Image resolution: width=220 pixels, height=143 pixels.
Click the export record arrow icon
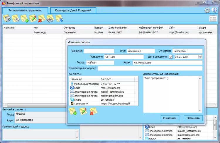pyautogui.click(x=59, y=19)
